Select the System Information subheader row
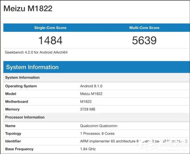 (x=97, y=77)
